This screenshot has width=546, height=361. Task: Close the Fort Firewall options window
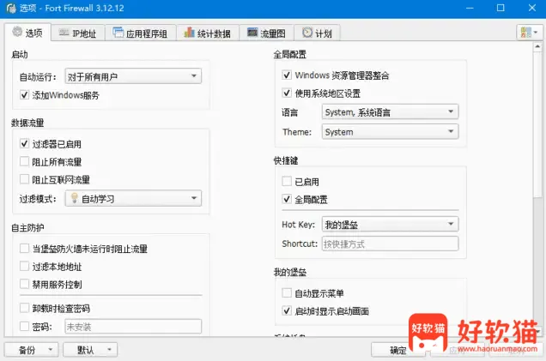531,8
